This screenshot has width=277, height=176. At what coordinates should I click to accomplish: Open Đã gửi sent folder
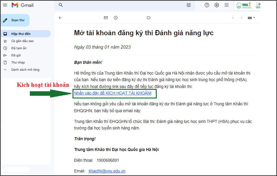pyautogui.click(x=16, y=55)
